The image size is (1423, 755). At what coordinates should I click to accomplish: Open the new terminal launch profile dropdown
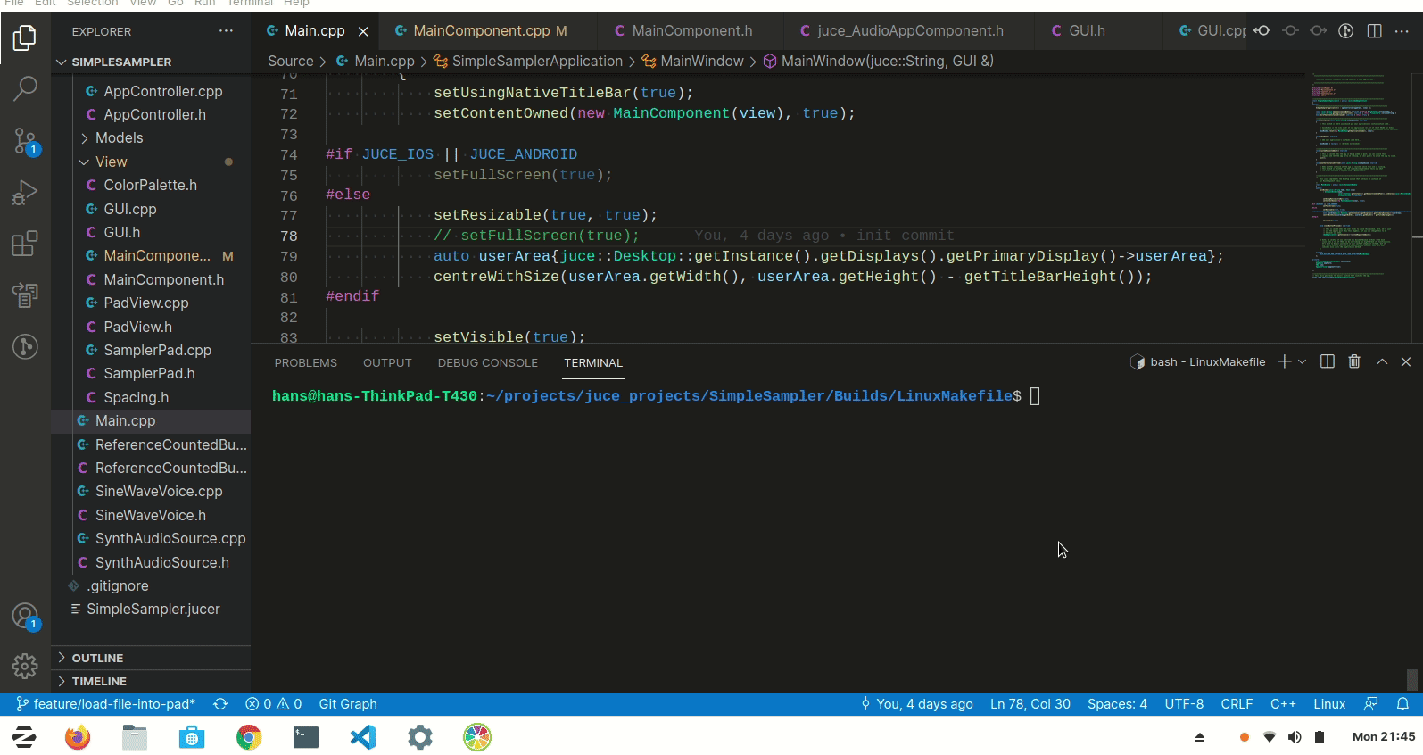1303,361
